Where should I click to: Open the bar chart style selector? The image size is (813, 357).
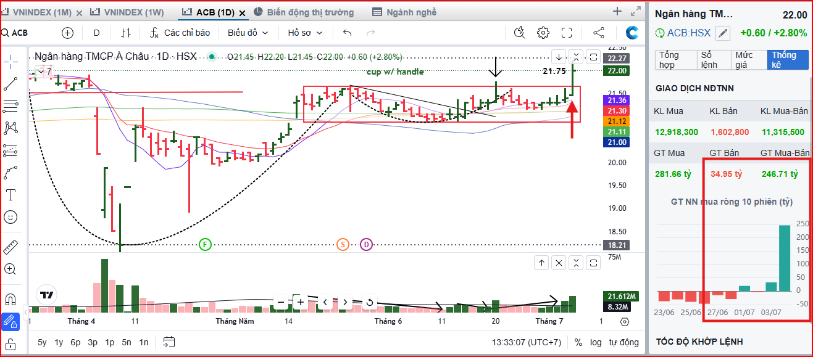(x=126, y=33)
